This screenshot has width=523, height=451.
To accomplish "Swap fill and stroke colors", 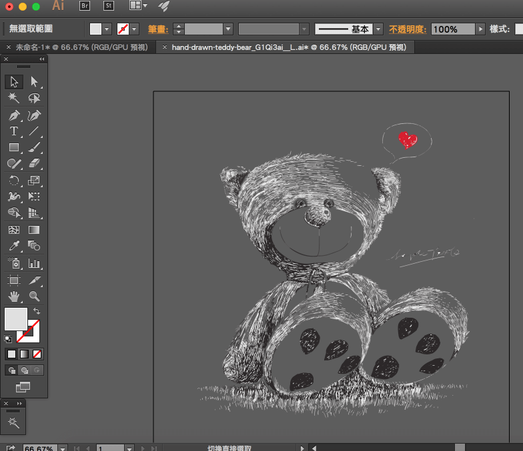I will click(37, 311).
